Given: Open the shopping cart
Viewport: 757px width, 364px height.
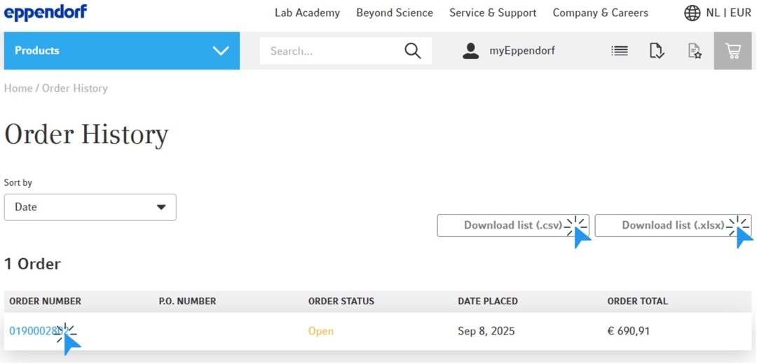Looking at the screenshot, I should (x=732, y=50).
